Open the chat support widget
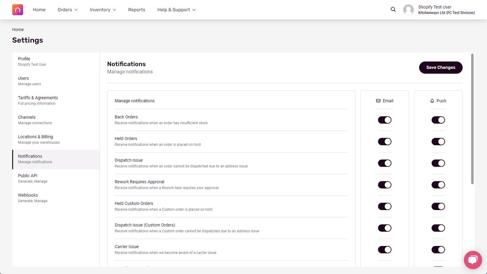Image resolution: width=487 pixels, height=274 pixels. [x=473, y=260]
